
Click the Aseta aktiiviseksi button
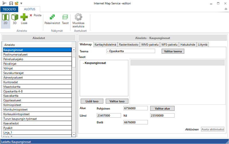tap(213, 129)
